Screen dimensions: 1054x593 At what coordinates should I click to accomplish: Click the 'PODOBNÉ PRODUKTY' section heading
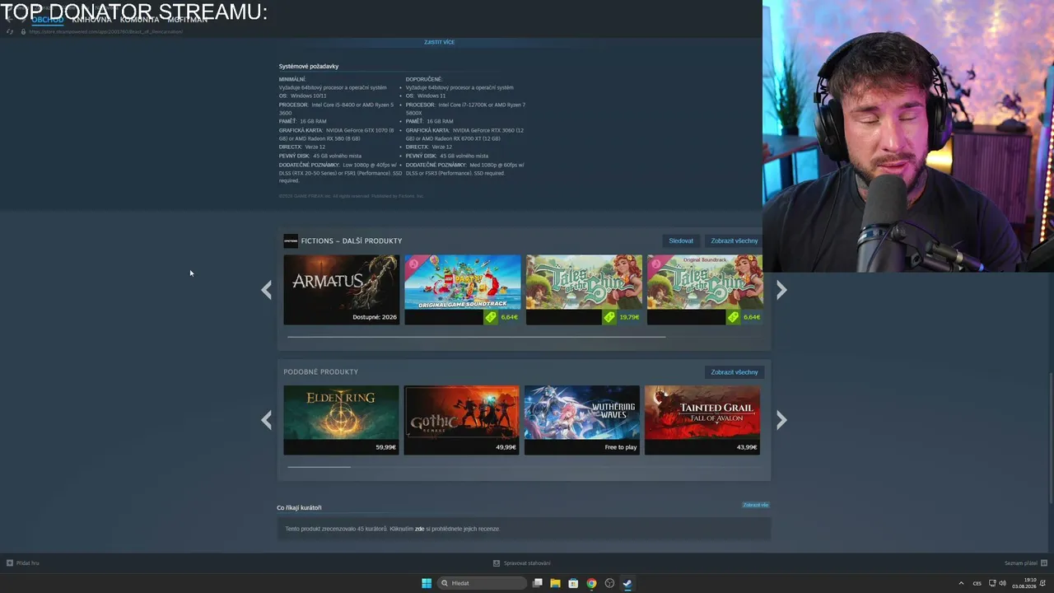point(321,372)
